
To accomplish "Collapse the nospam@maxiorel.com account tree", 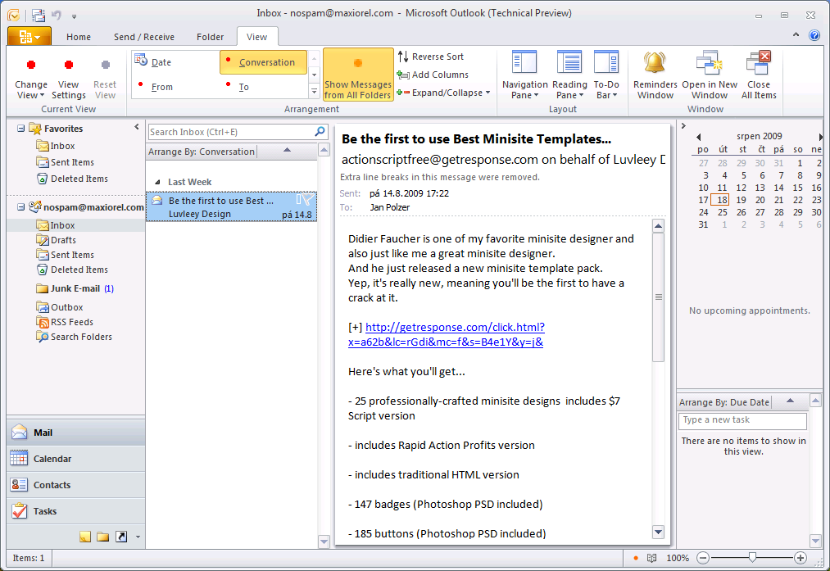I will 20,207.
